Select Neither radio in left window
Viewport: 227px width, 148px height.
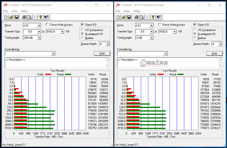pos(83,38)
